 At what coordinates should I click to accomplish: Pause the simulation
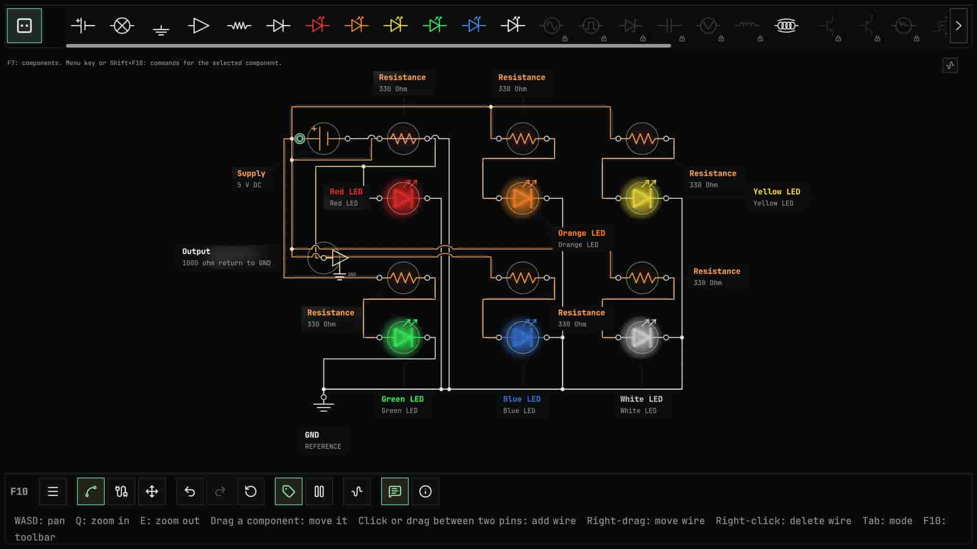[319, 492]
